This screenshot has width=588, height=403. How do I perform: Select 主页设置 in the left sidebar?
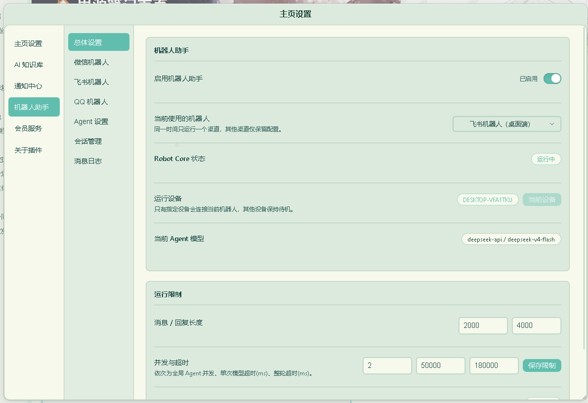28,43
